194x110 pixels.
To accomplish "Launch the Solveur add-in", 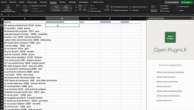I will (x=180, y=10).
